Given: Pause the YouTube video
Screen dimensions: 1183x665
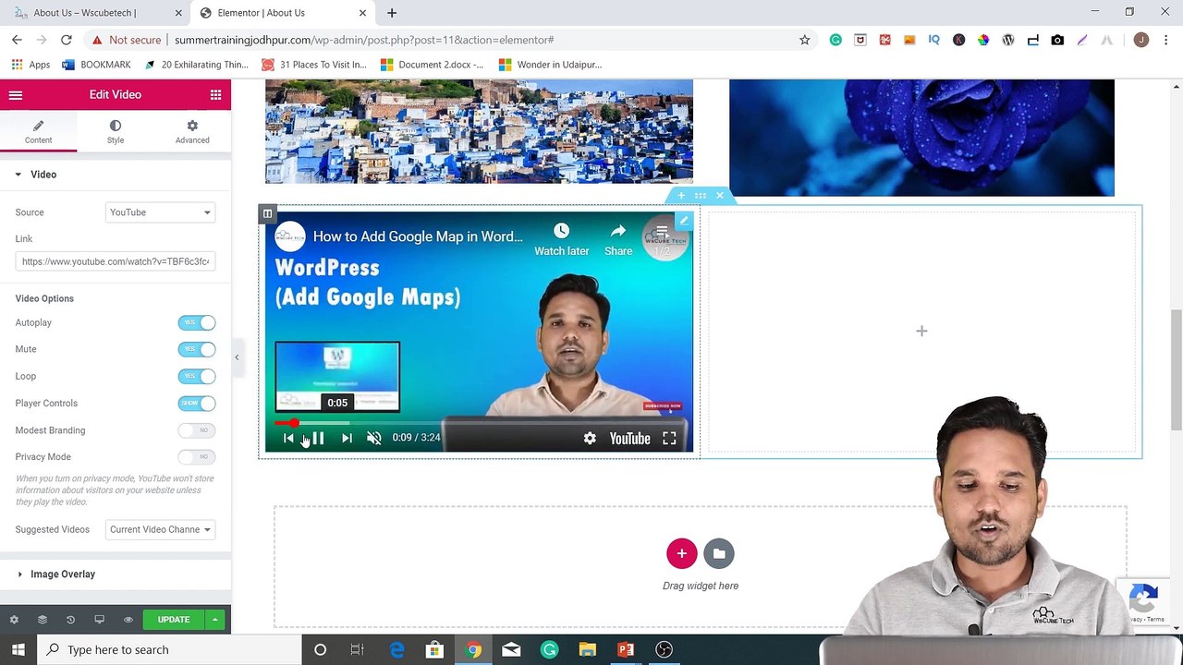Looking at the screenshot, I should (x=317, y=439).
